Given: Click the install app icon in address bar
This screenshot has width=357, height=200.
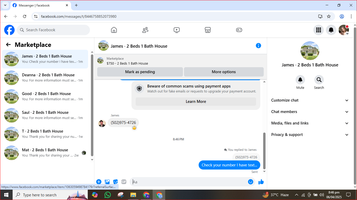Looking at the screenshot, I should (x=320, y=16).
